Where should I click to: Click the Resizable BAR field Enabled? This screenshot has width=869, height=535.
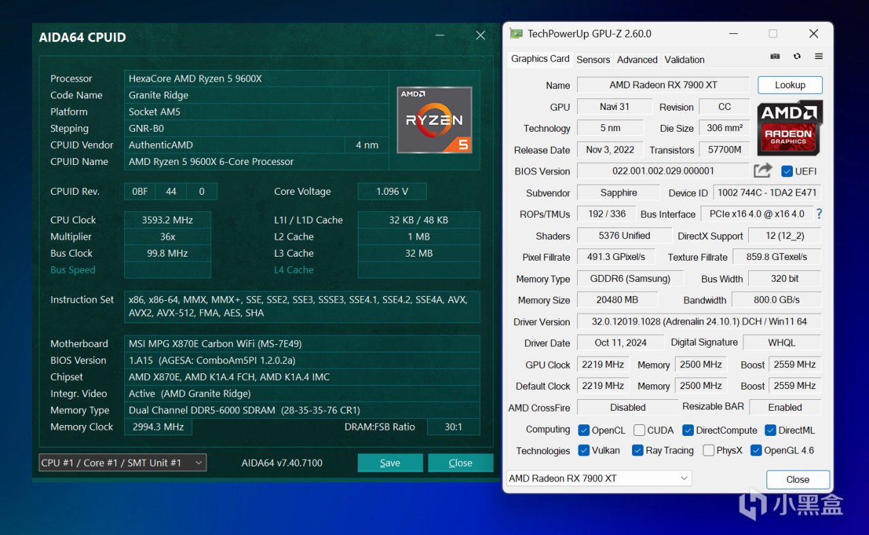tap(785, 407)
